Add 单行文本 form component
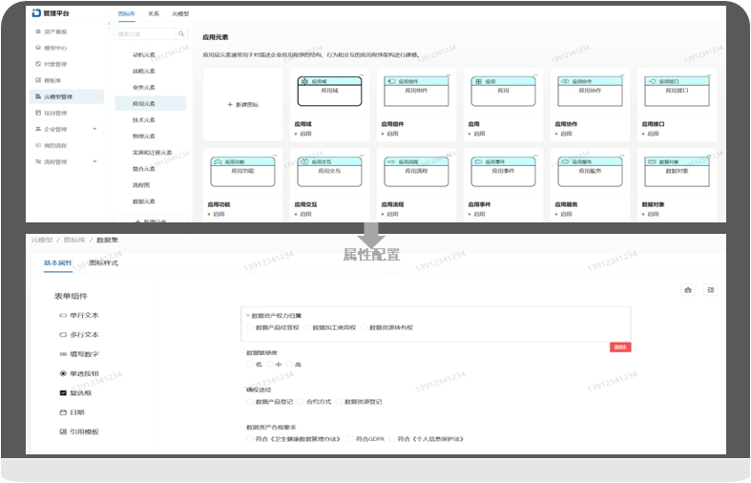This screenshot has width=751, height=483. pos(78,315)
